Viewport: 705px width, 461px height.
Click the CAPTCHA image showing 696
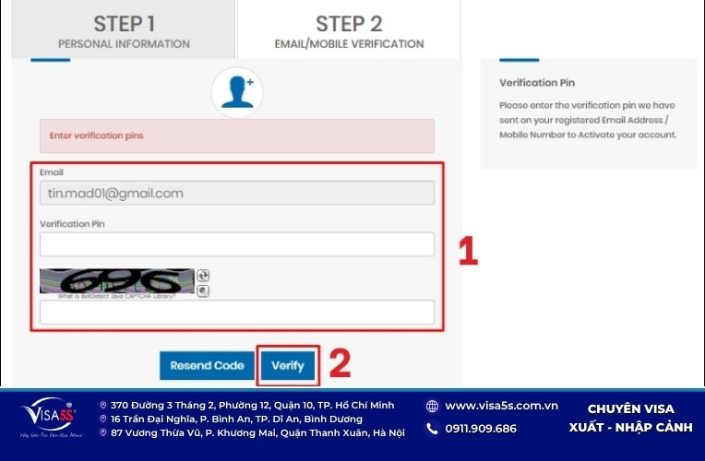pos(117,281)
